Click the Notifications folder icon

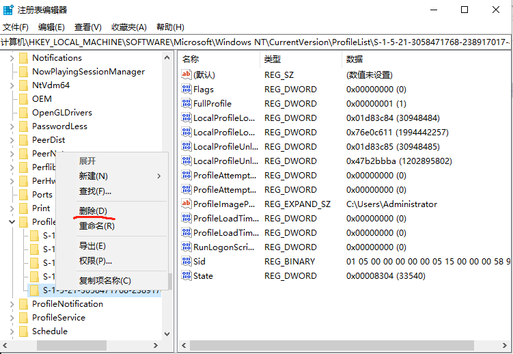[23, 58]
